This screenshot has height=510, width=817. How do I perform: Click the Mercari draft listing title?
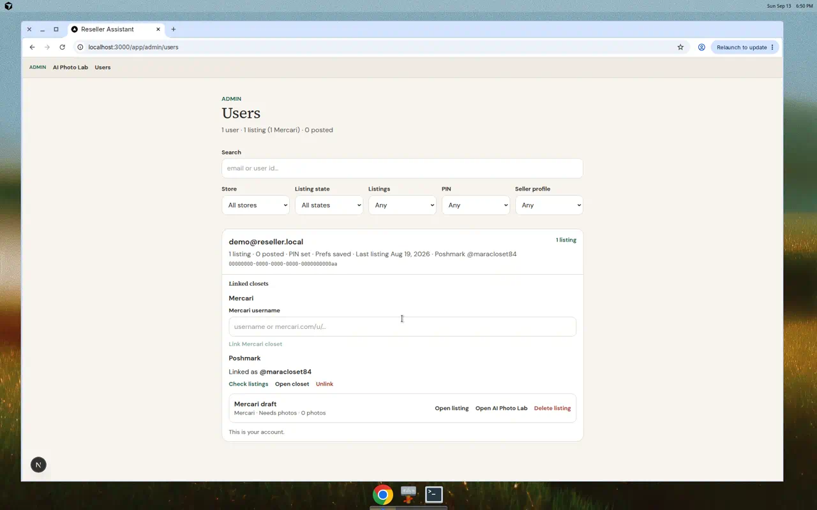(255, 404)
